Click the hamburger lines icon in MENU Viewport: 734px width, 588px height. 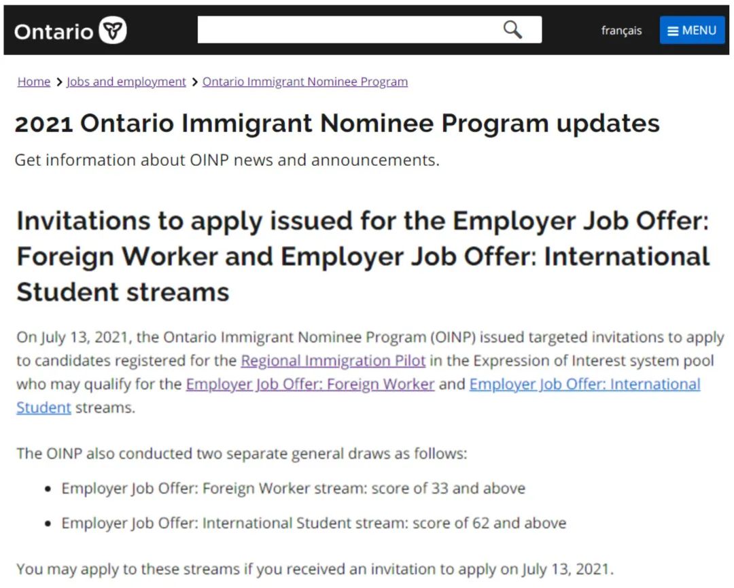[x=673, y=31]
